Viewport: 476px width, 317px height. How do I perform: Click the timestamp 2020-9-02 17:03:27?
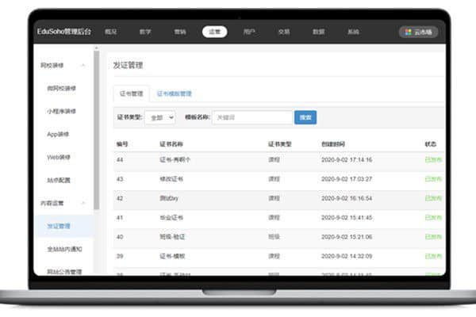[x=347, y=179]
